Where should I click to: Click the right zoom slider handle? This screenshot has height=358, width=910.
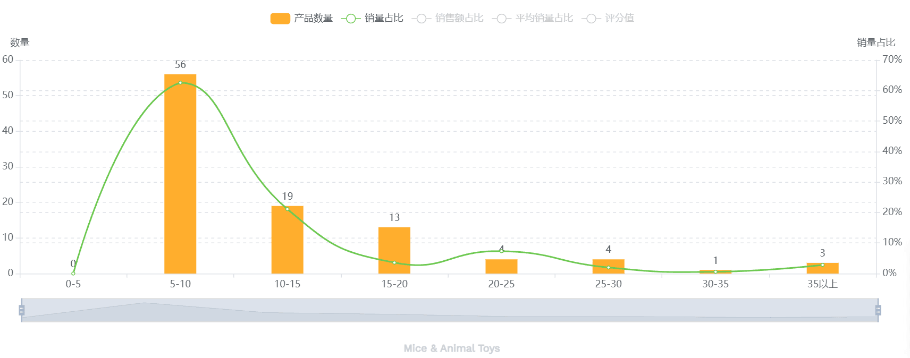tap(878, 310)
